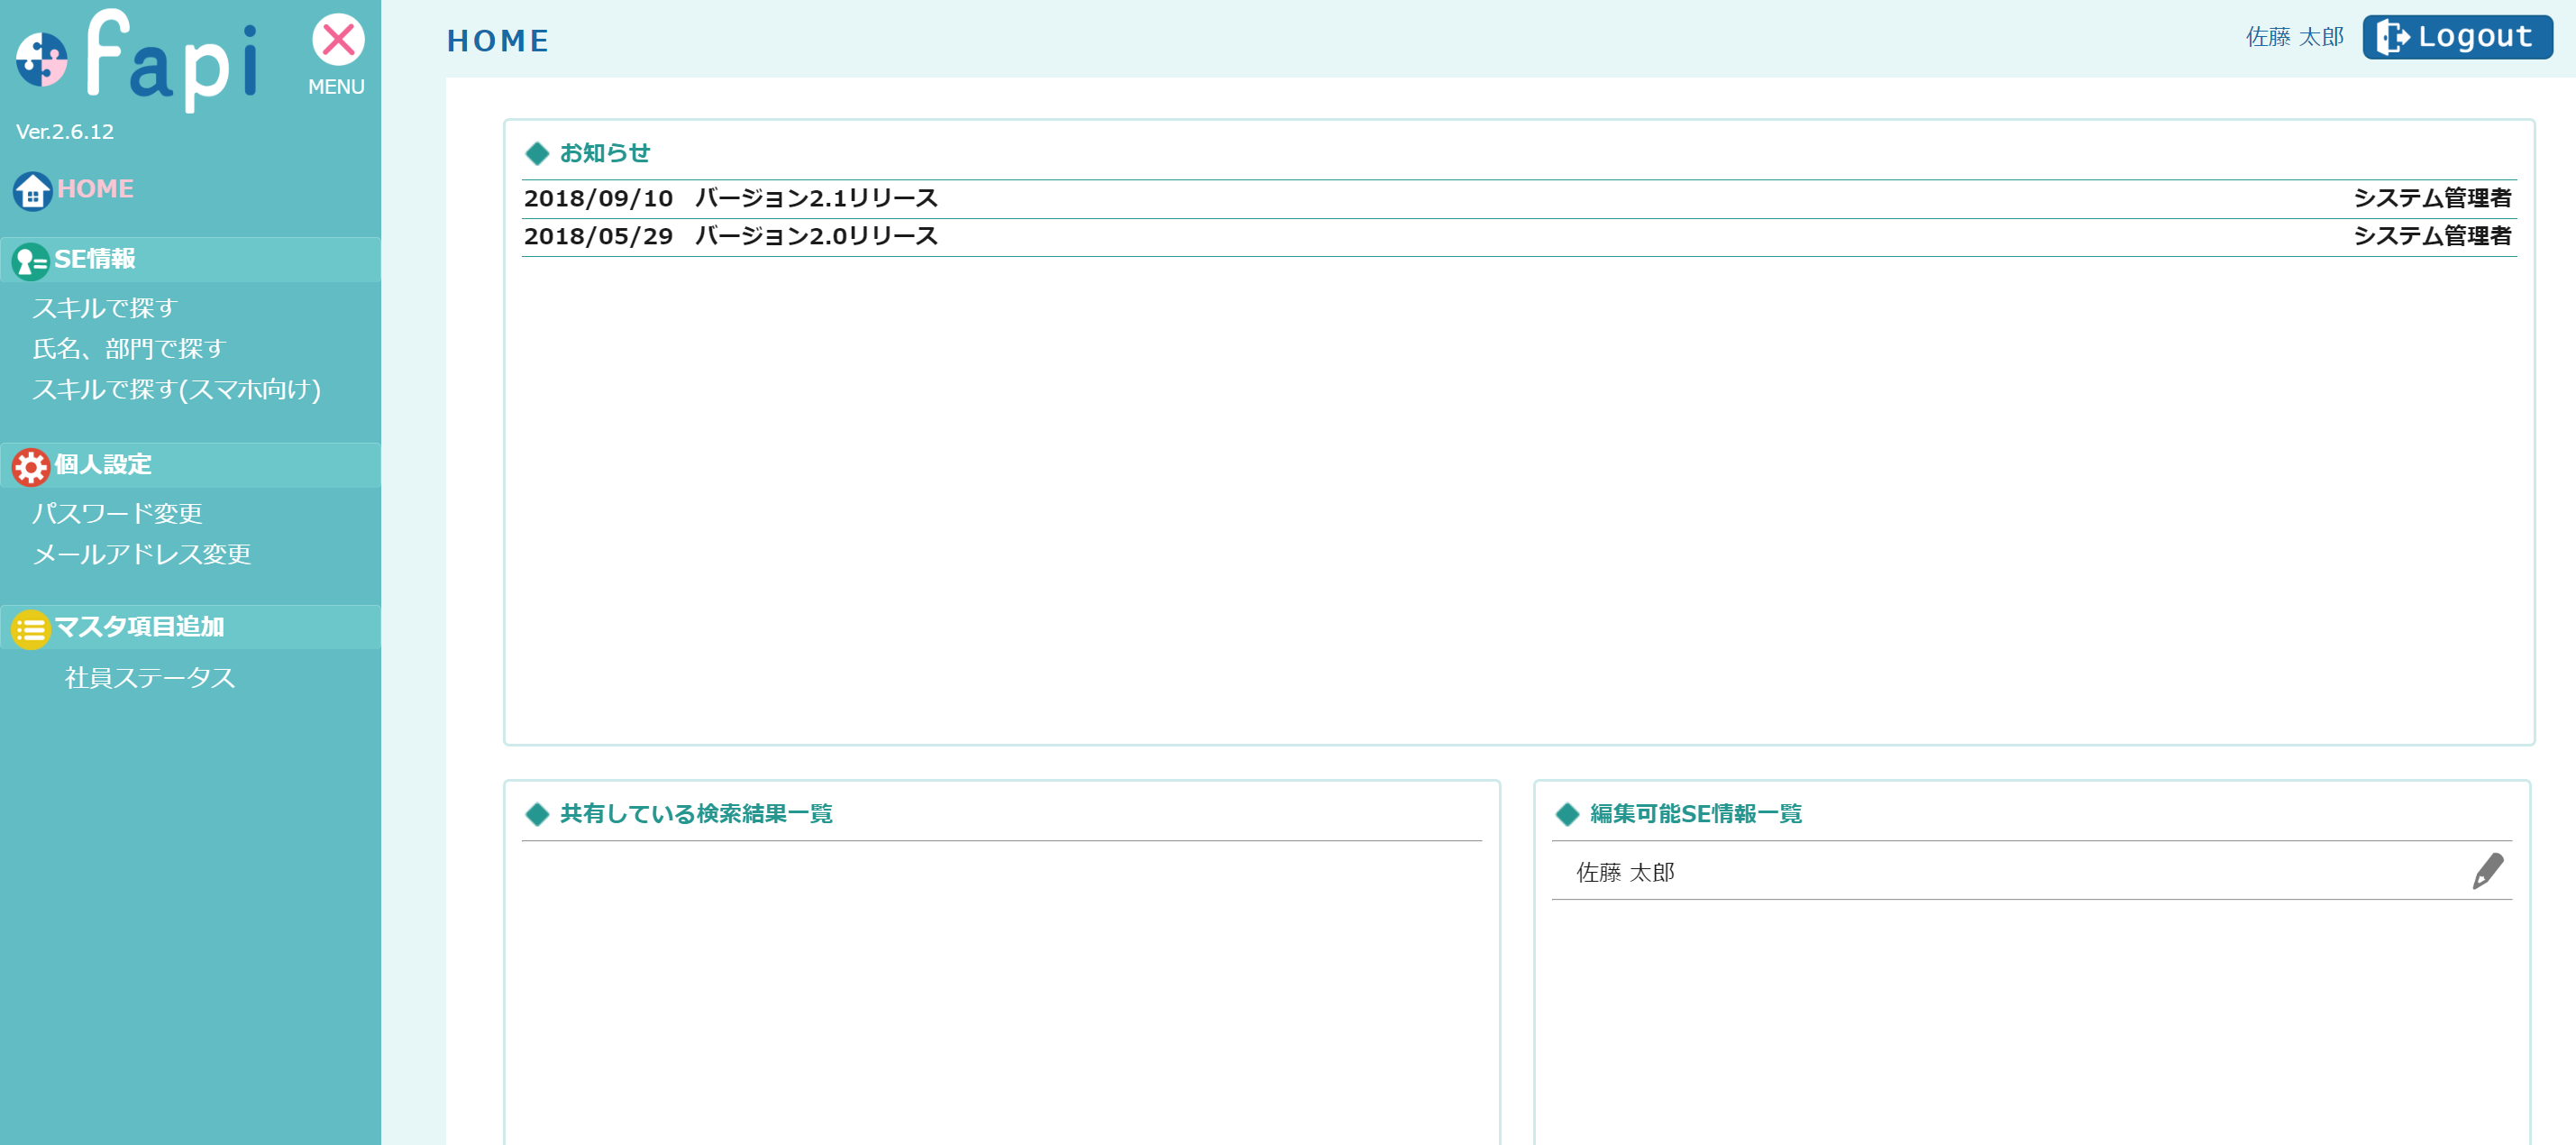Click 佐藤 太郎 in editable SE list
Viewport: 2576px width, 1145px height.
pyautogui.click(x=1625, y=873)
